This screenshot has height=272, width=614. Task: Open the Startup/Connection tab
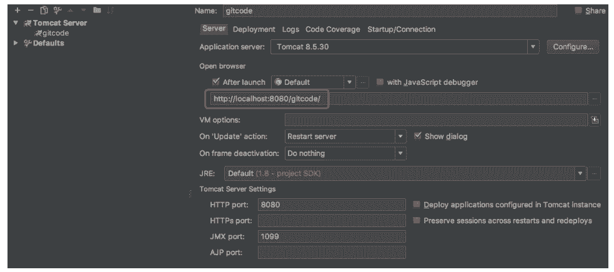(x=401, y=29)
